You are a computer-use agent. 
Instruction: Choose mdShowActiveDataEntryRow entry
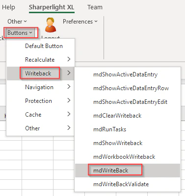pyautogui.click(x=128, y=88)
